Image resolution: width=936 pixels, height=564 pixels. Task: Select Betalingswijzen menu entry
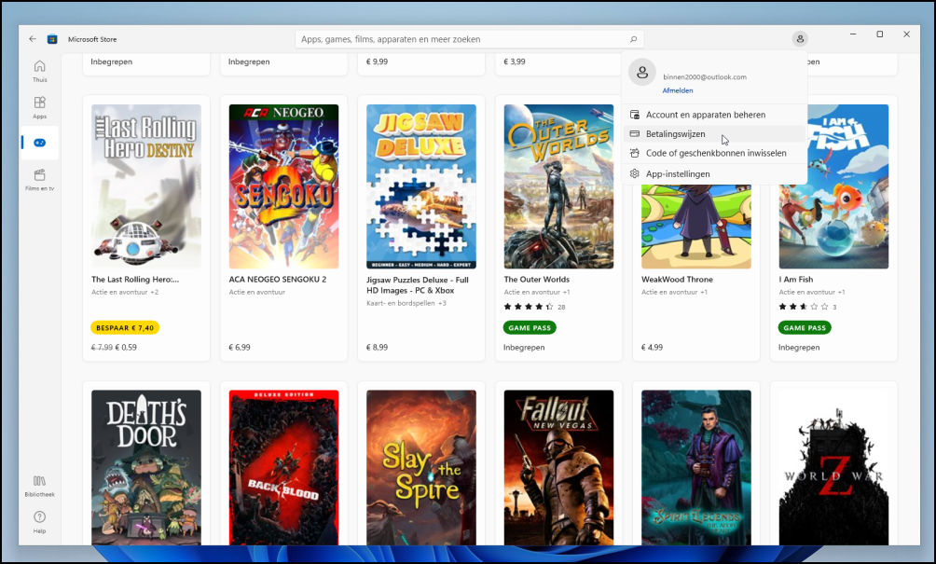(714, 133)
